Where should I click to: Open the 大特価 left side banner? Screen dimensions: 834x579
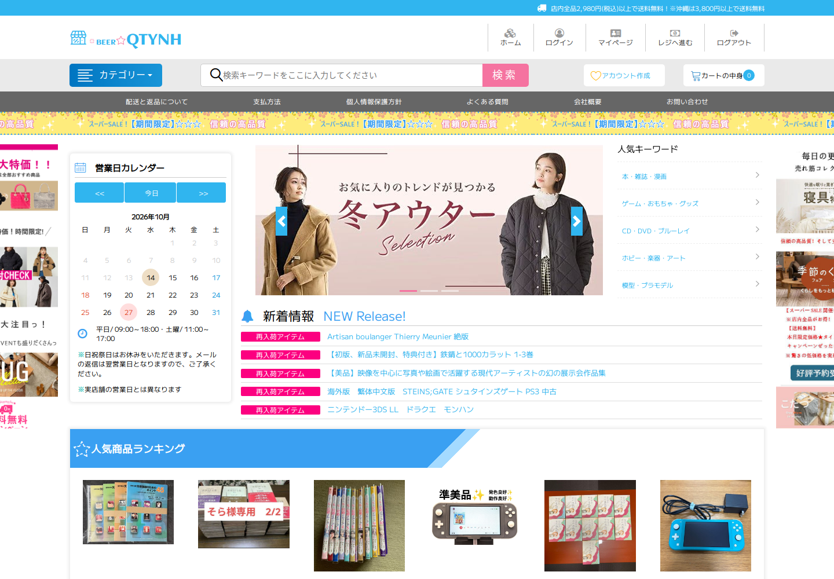point(29,177)
